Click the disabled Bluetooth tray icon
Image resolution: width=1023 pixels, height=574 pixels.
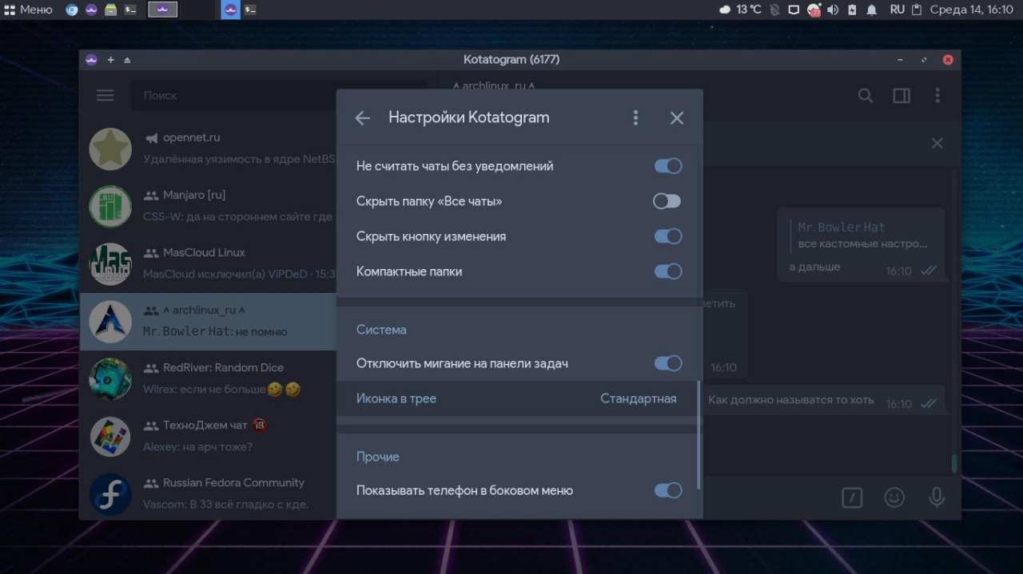(x=774, y=10)
